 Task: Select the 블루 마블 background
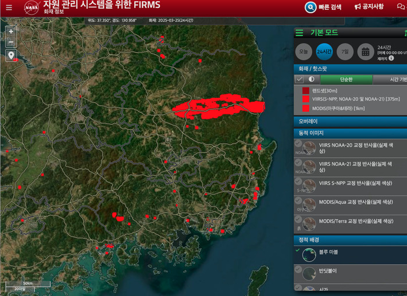350,255
